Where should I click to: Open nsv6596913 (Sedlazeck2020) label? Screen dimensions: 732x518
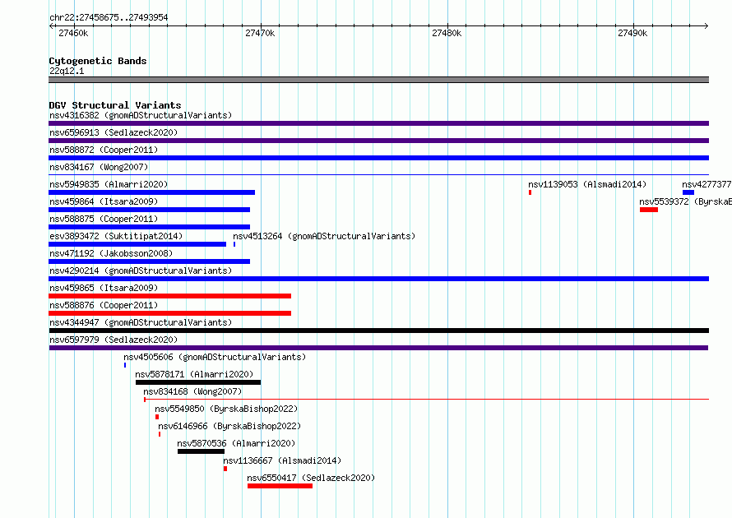pos(114,132)
